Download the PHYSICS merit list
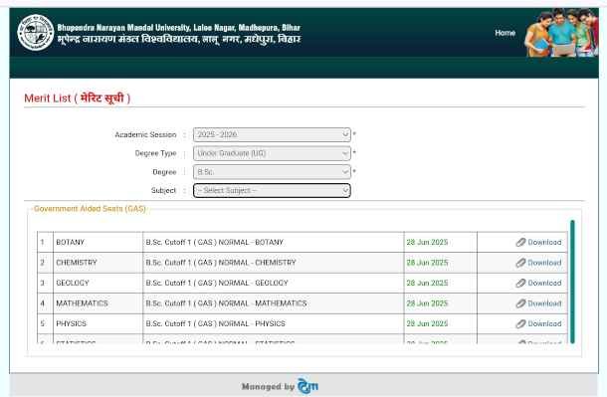The width and height of the screenshot is (607, 397). (x=544, y=323)
